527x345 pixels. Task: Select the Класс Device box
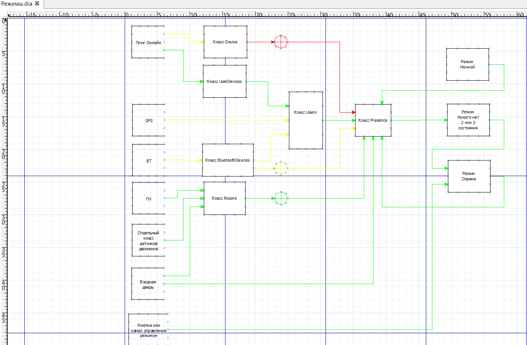click(x=225, y=42)
